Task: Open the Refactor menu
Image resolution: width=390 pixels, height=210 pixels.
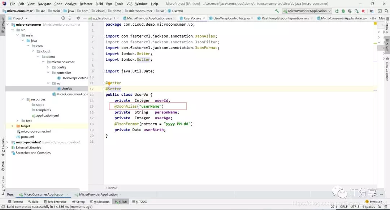Action: click(86, 4)
